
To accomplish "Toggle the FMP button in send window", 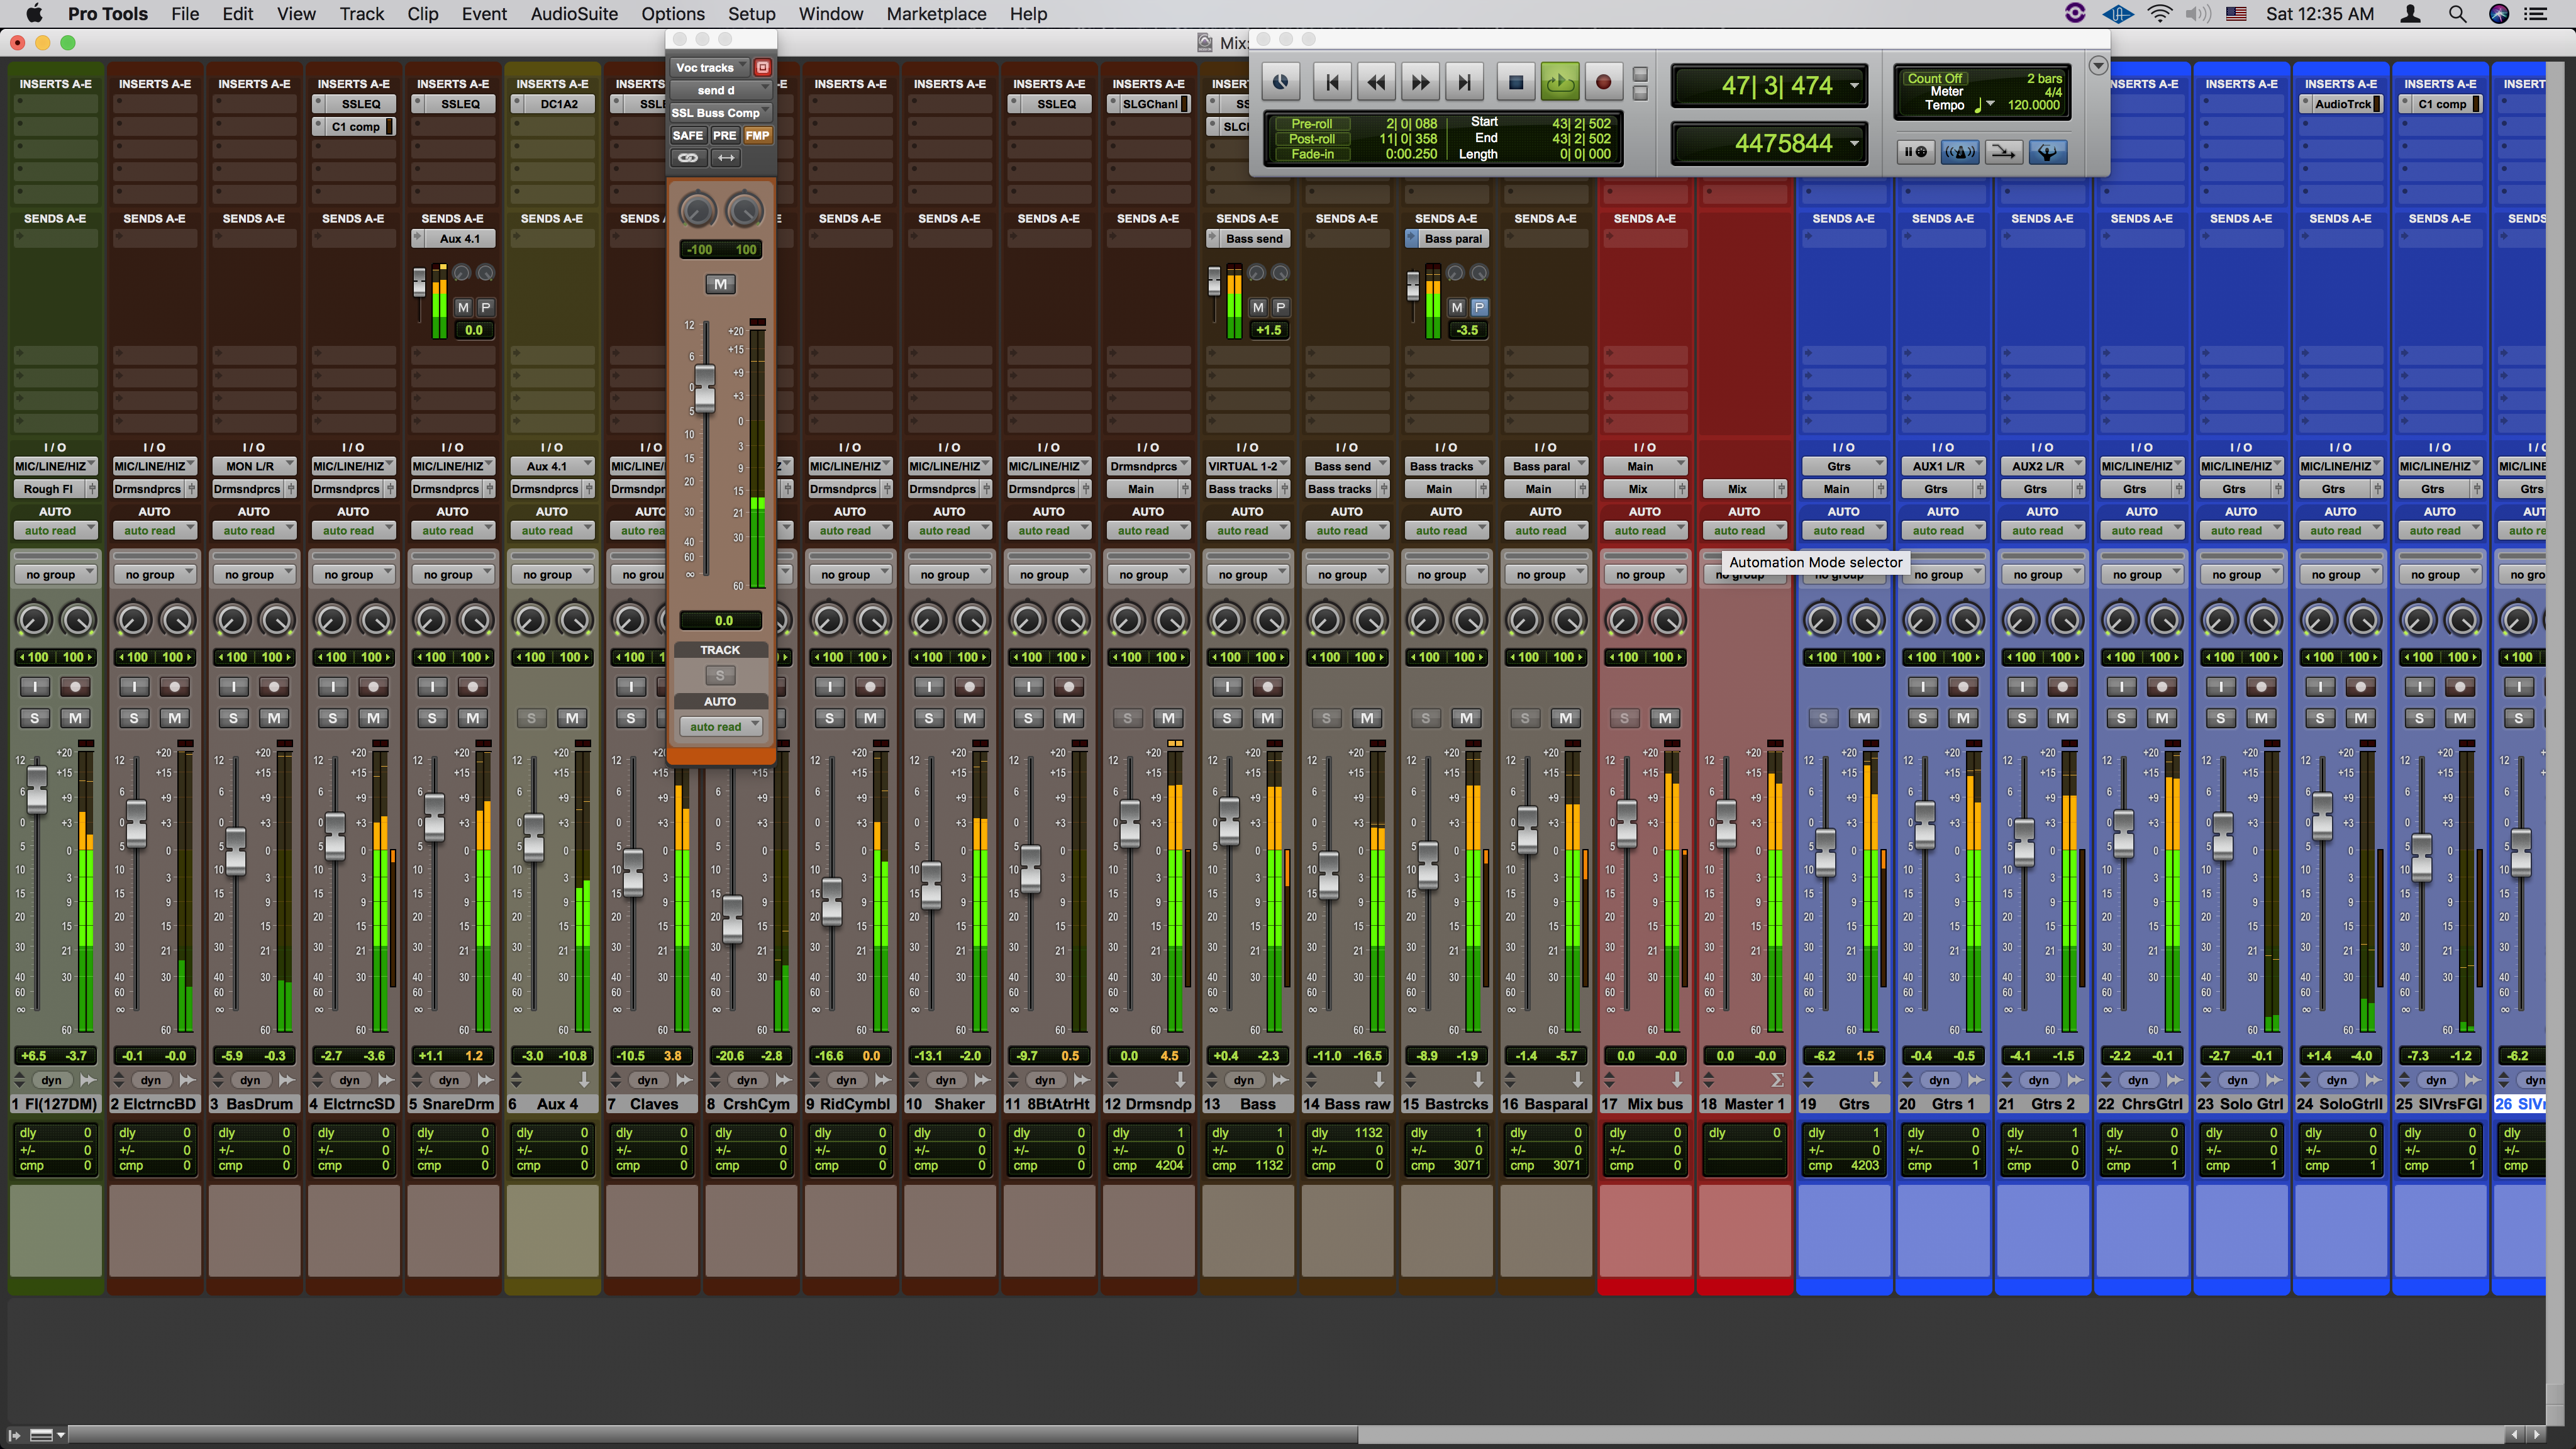I will tap(757, 135).
